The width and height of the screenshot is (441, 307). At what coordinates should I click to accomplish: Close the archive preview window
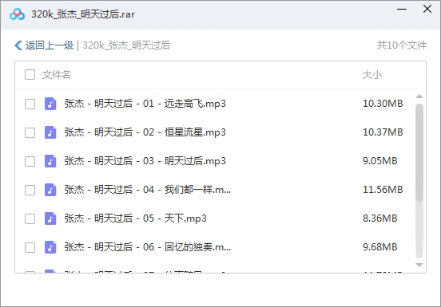427,9
